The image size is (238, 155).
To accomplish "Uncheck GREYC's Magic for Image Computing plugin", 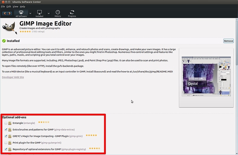I will click(6, 136).
